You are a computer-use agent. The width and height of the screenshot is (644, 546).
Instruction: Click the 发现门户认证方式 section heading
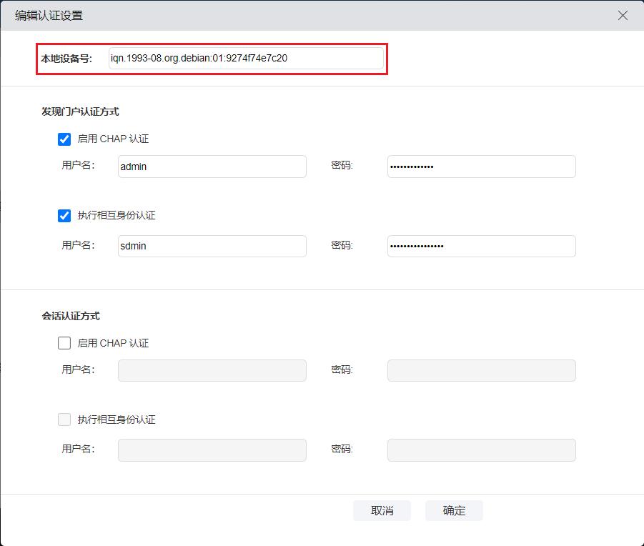(80, 112)
